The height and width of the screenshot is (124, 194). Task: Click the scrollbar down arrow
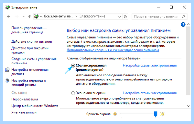[x=188, y=106]
